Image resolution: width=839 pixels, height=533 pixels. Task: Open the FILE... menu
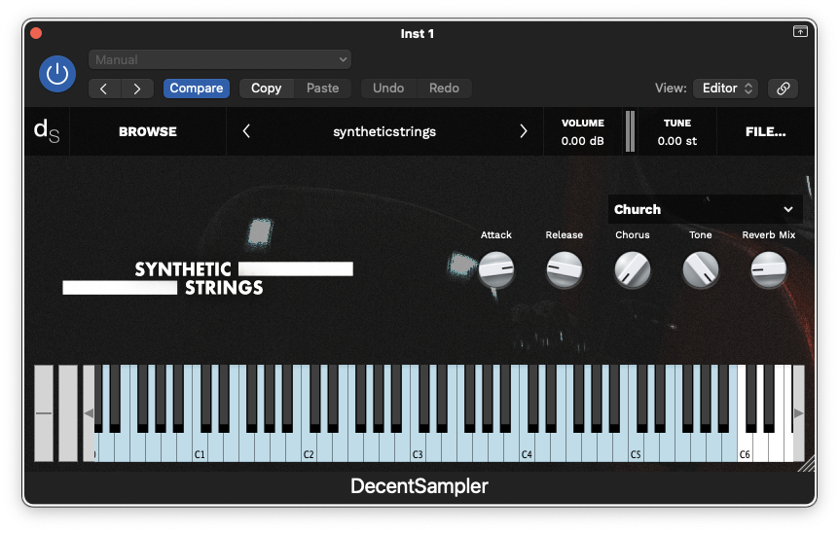coord(766,131)
